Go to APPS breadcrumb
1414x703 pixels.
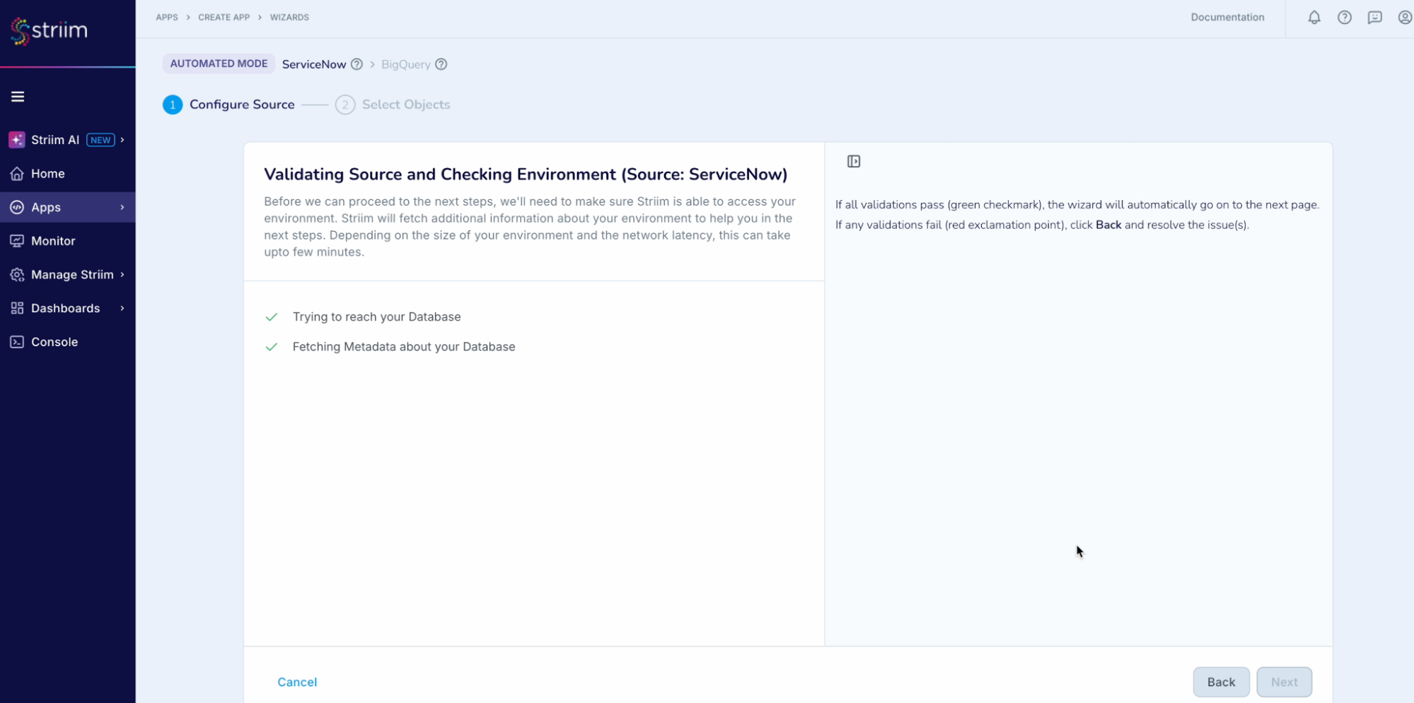[x=167, y=18]
